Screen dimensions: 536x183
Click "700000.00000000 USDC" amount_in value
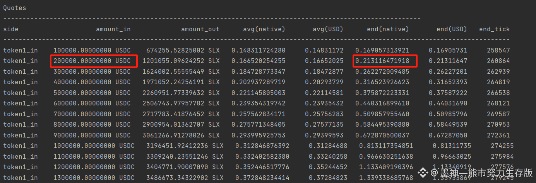click(x=92, y=114)
